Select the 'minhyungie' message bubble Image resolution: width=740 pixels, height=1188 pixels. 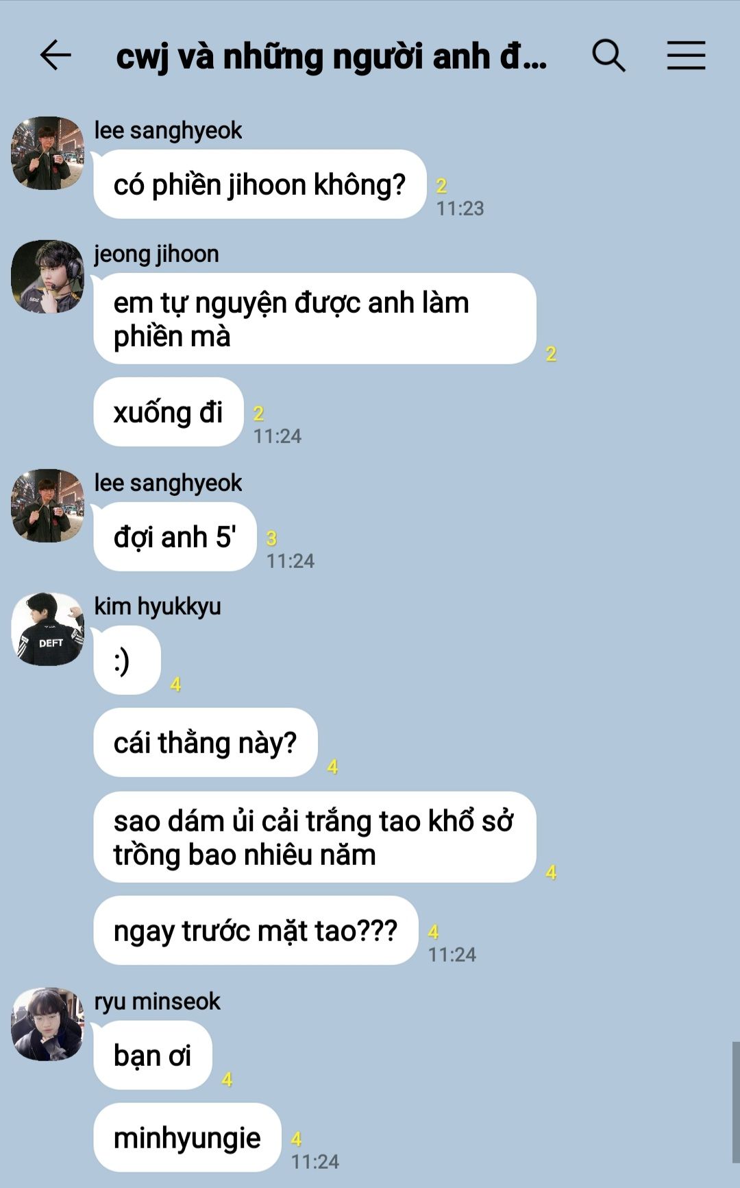click(187, 1138)
